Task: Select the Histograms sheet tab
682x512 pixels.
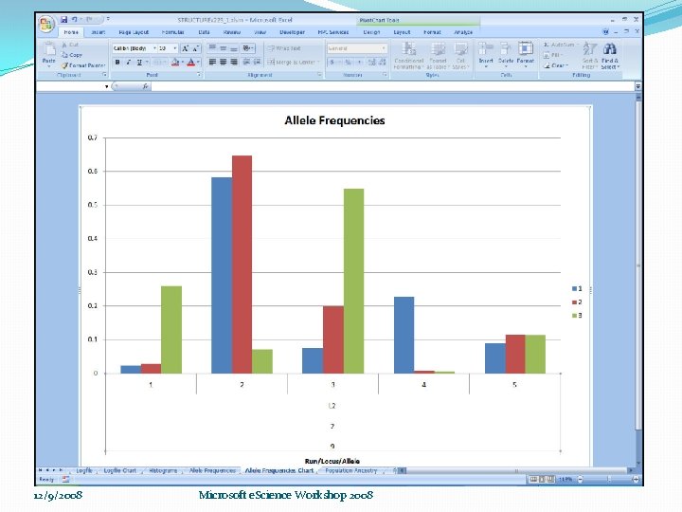Action: click(163, 470)
